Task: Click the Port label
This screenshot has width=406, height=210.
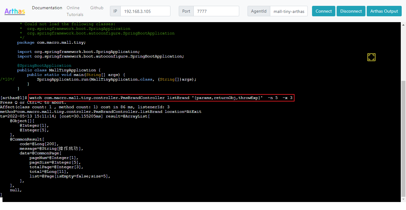Action: point(186,11)
